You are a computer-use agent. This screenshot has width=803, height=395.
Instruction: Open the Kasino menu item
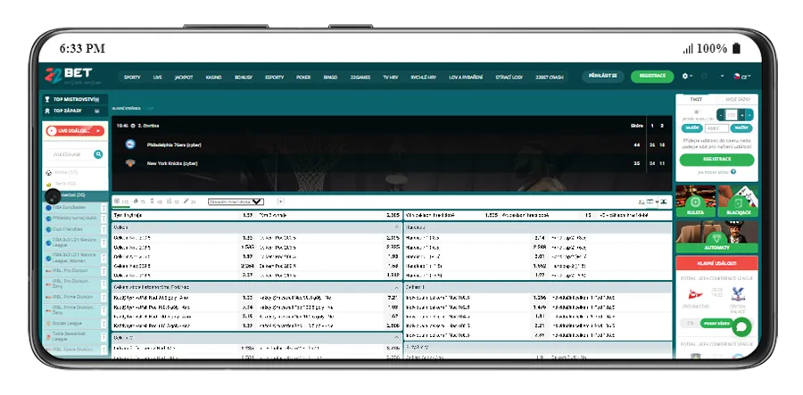[x=213, y=77]
